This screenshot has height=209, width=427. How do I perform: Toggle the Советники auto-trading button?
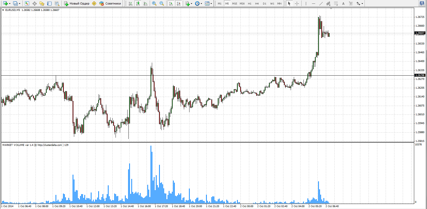[110, 3]
